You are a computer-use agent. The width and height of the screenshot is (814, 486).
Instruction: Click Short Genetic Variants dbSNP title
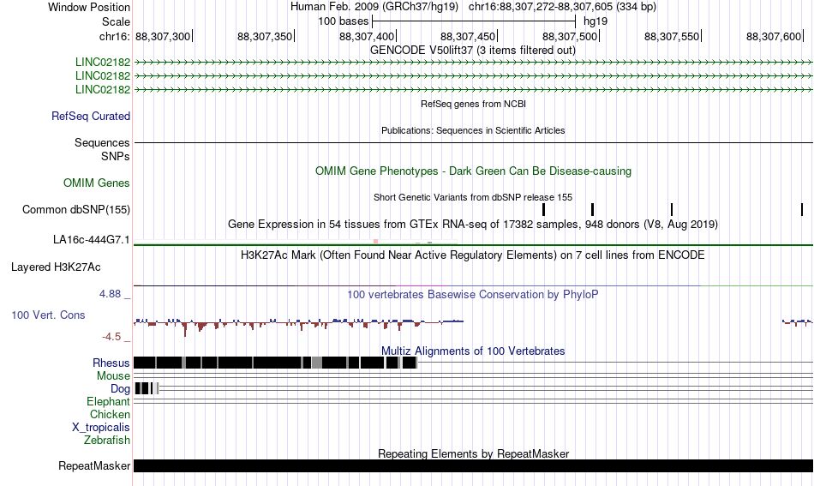point(473,197)
